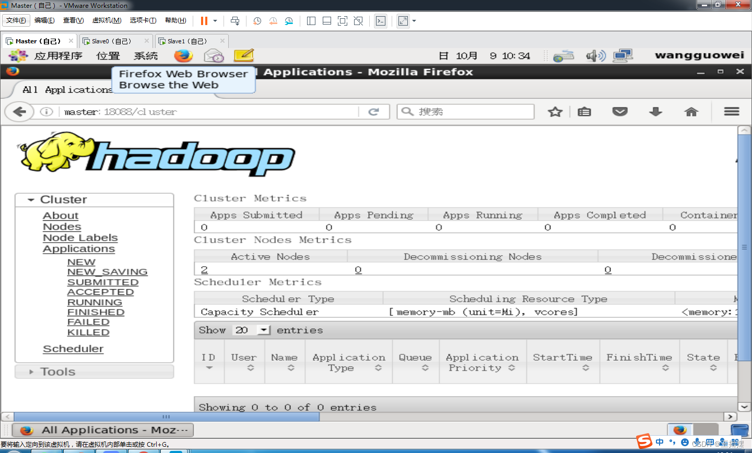The image size is (752, 453).
Task: Open the console view icon in VMware toolbar
Action: coord(381,21)
